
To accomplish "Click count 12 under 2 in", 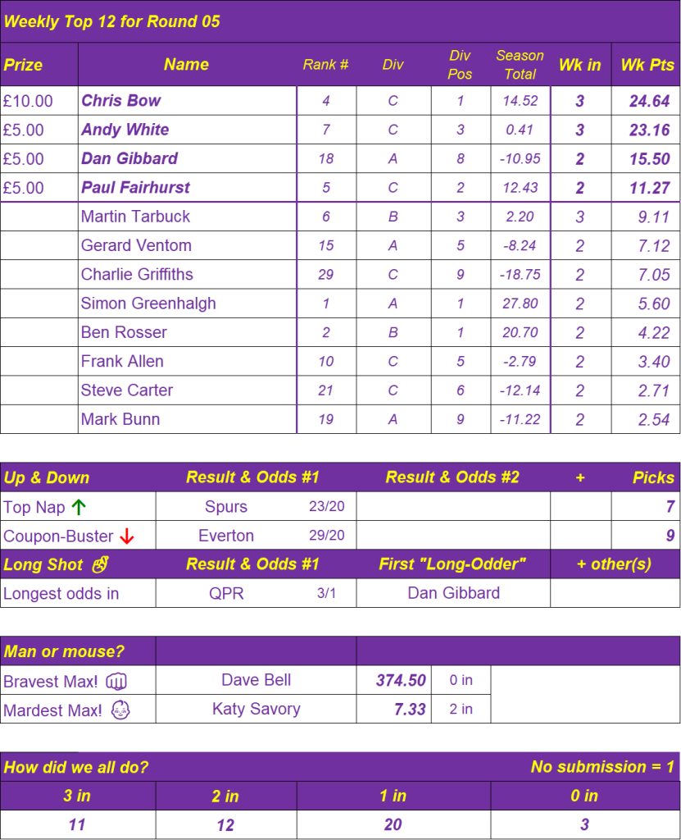I will 225,825.
